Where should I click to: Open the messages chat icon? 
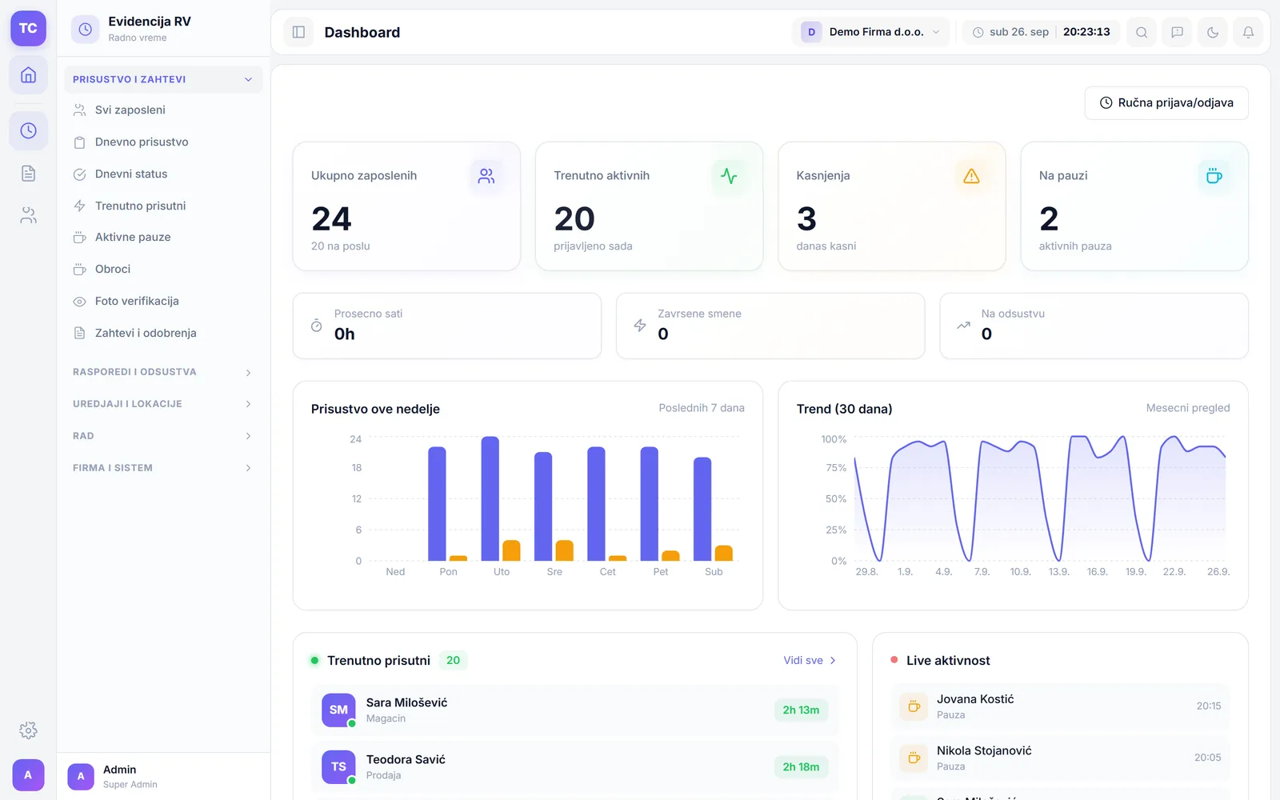(x=1177, y=32)
